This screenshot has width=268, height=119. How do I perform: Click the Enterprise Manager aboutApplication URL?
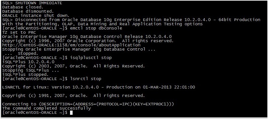71,45
